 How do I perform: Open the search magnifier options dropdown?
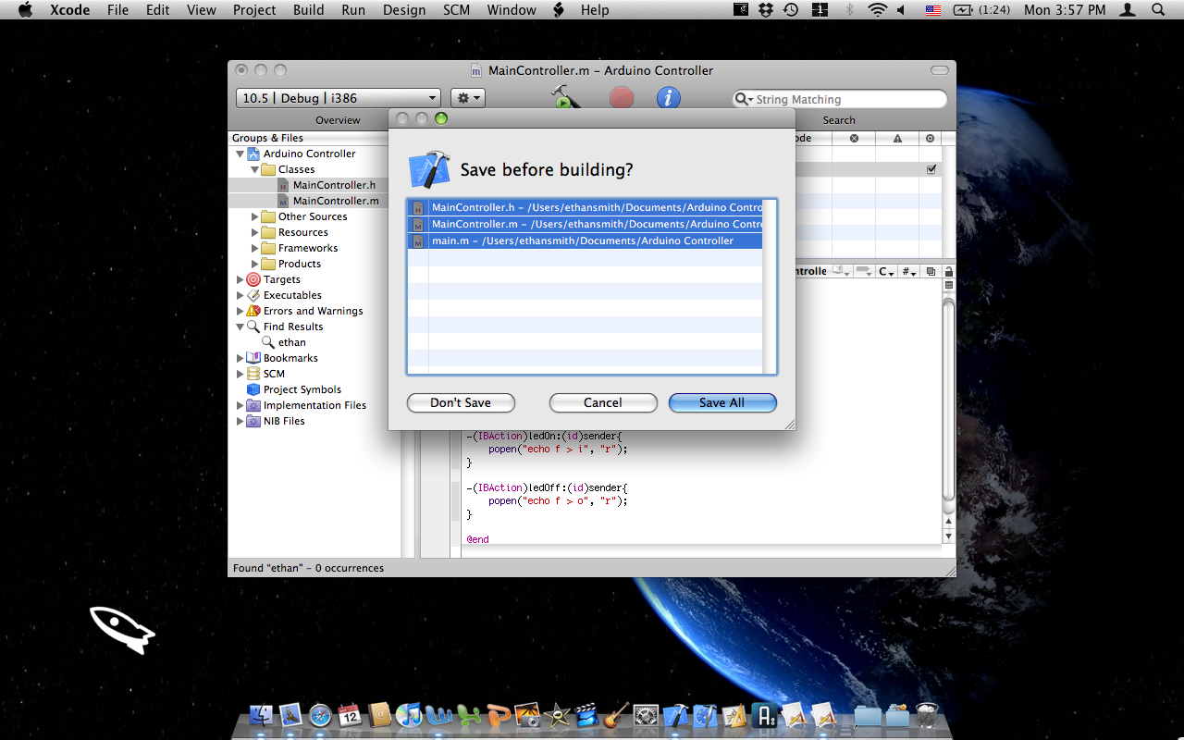click(744, 99)
